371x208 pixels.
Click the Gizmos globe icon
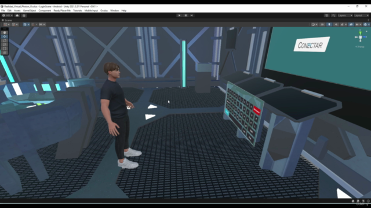365,24
